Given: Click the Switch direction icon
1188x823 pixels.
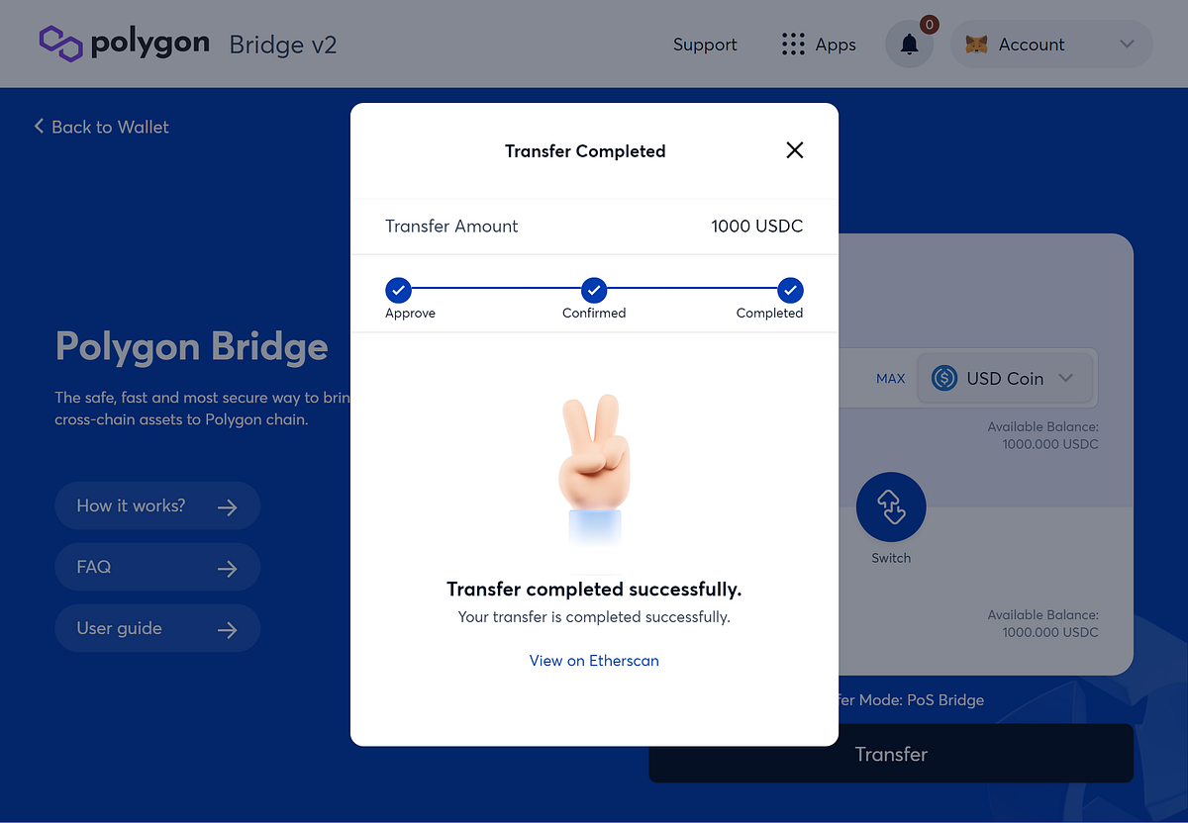Looking at the screenshot, I should [x=891, y=507].
